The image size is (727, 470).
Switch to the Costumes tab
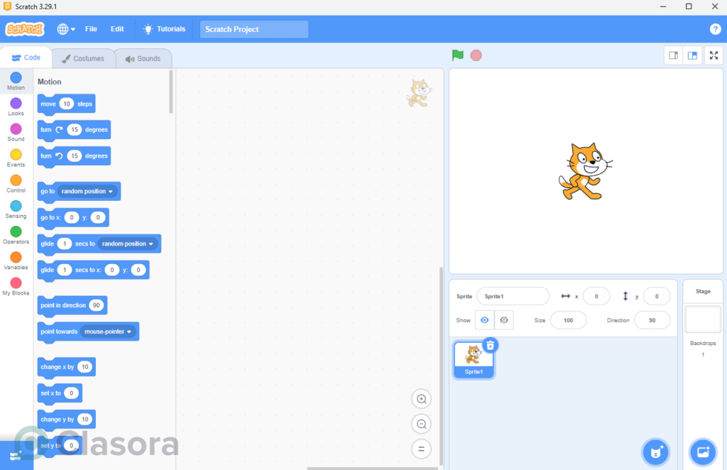(83, 58)
